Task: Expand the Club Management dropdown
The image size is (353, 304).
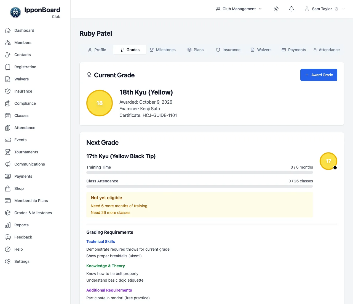Action: tap(239, 9)
